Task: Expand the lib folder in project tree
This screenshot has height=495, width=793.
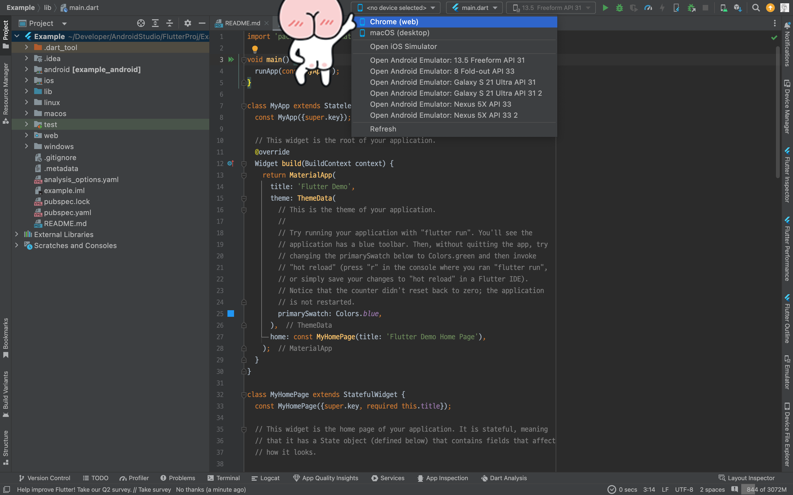Action: tap(26, 91)
